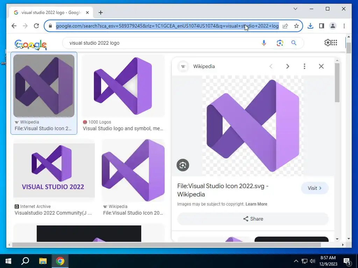Open the Chrome profile avatar
The image size is (358, 268).
[333, 26]
